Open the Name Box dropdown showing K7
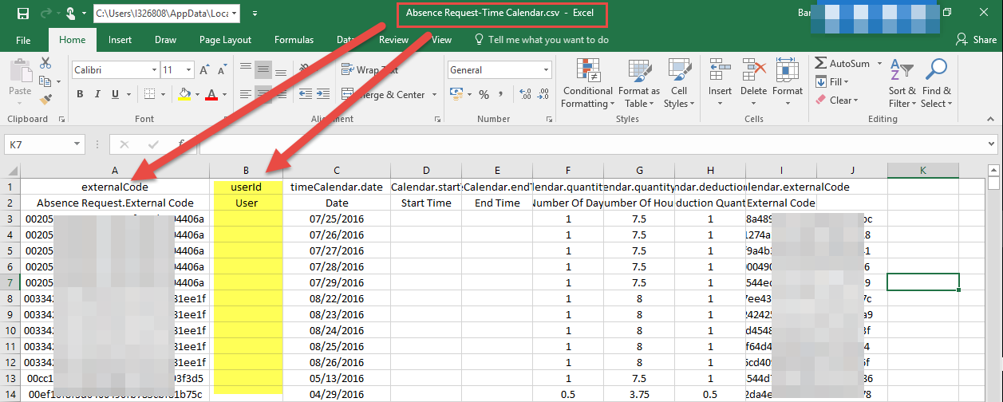Image resolution: width=1003 pixels, height=402 pixels. 77,144
